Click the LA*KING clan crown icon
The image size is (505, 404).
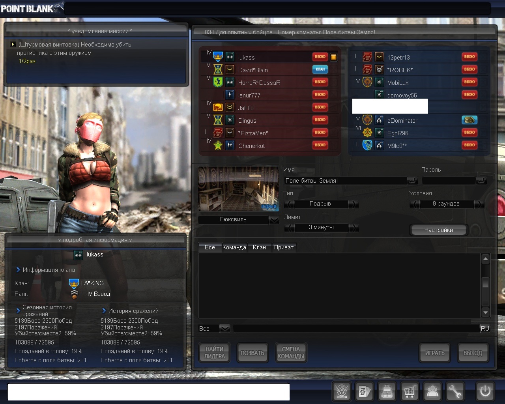click(74, 283)
